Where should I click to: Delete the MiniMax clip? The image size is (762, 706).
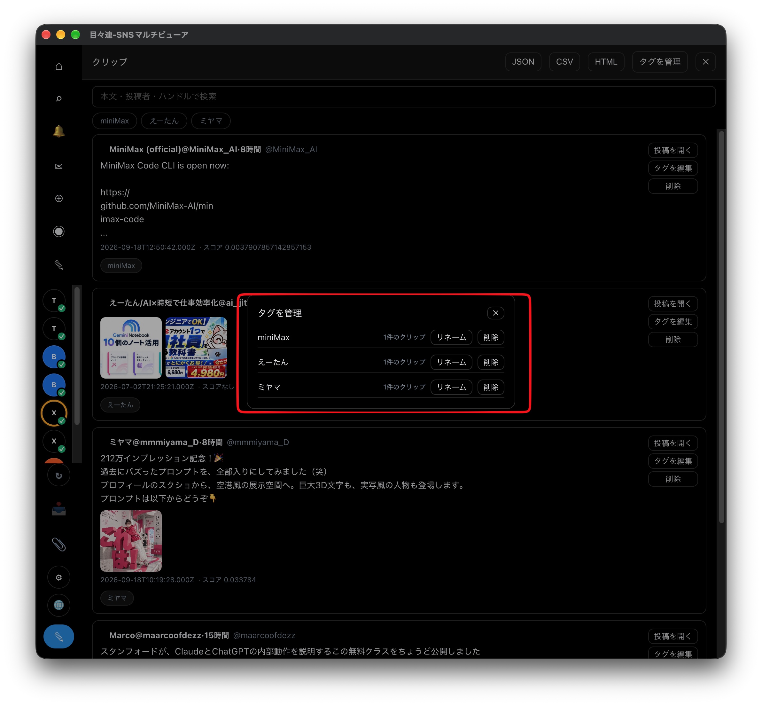[x=673, y=186]
